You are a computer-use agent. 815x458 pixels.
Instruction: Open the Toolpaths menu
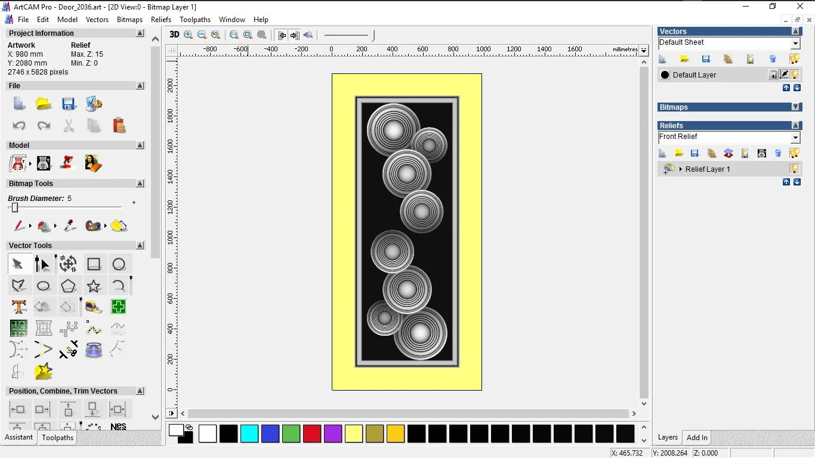[195, 20]
